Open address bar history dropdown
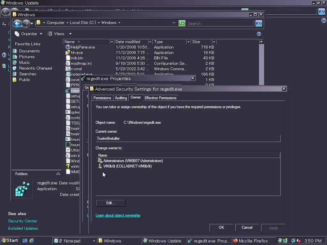 coord(174,23)
